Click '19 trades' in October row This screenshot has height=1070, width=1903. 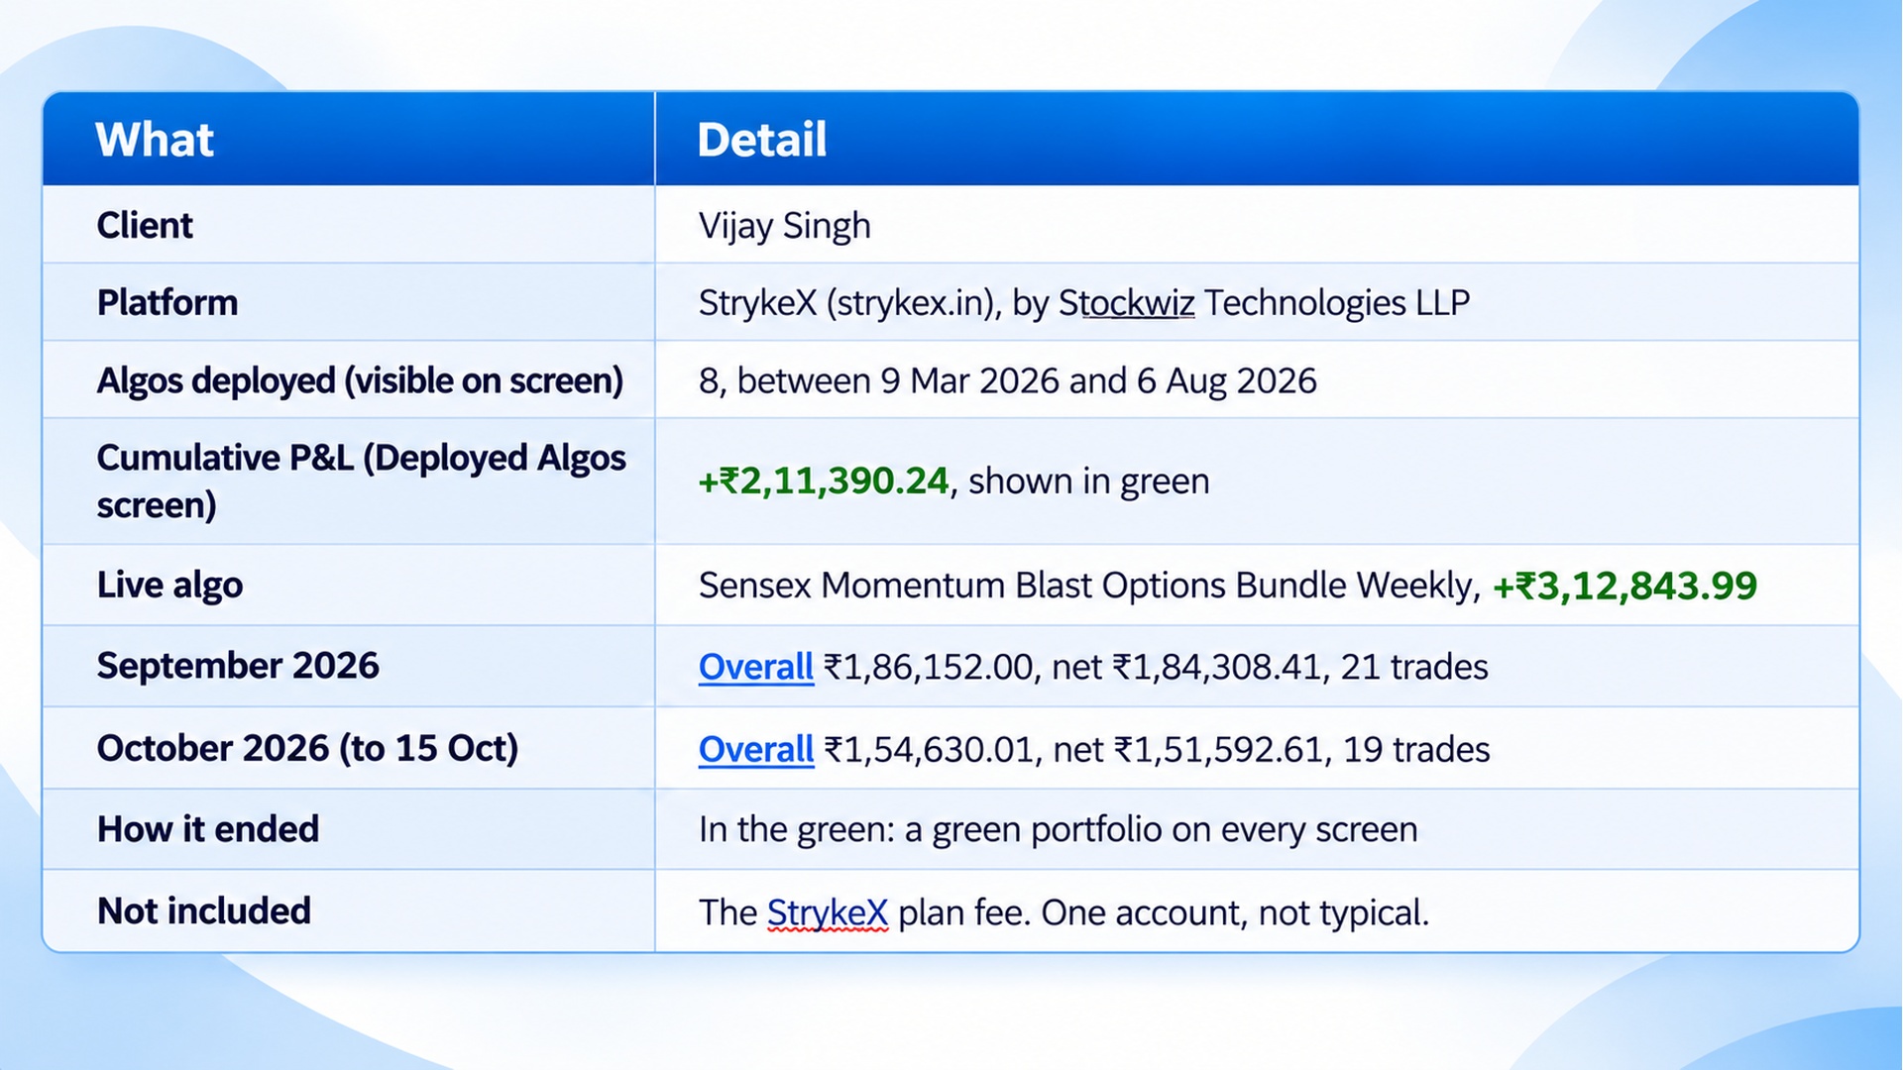click(x=1416, y=749)
